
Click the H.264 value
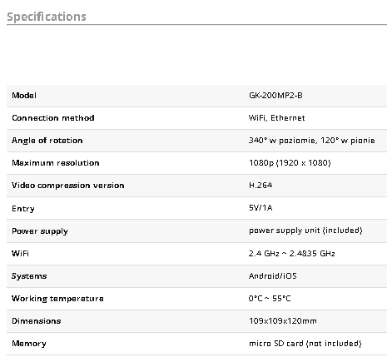[x=260, y=186]
